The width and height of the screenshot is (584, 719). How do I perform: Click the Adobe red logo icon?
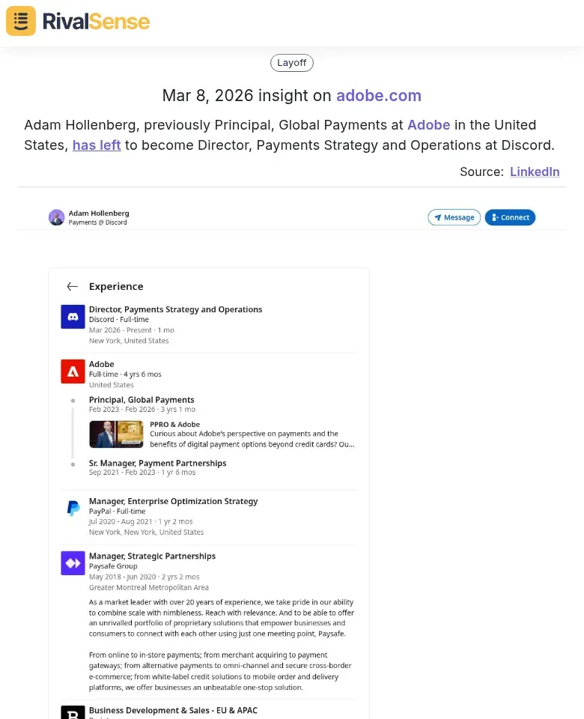click(73, 371)
